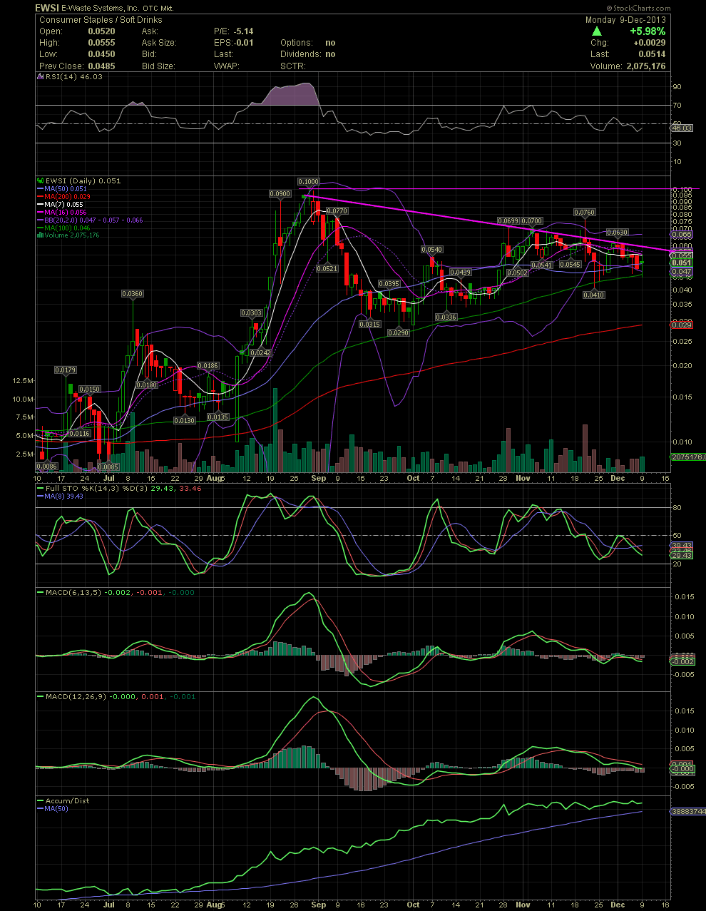Click the 0.0630 price label
This screenshot has height=911, width=706.
point(617,233)
